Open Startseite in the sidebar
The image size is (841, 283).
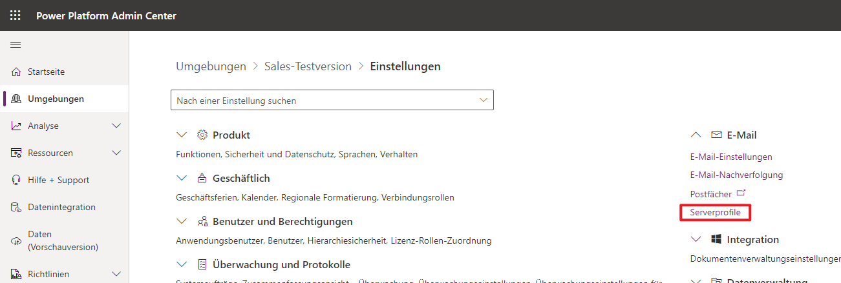coord(65,72)
